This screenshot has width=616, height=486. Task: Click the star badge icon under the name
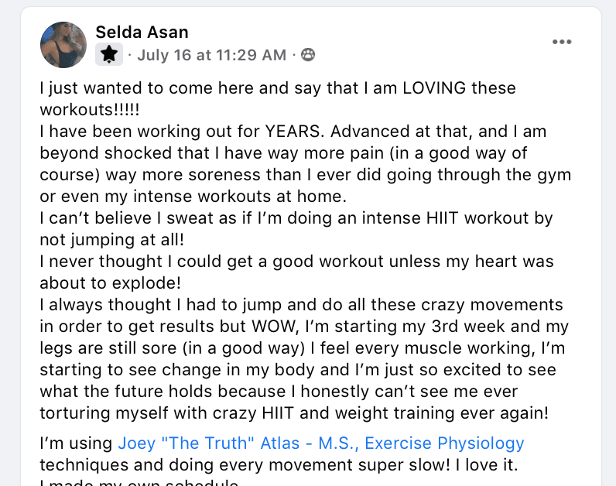click(x=109, y=54)
